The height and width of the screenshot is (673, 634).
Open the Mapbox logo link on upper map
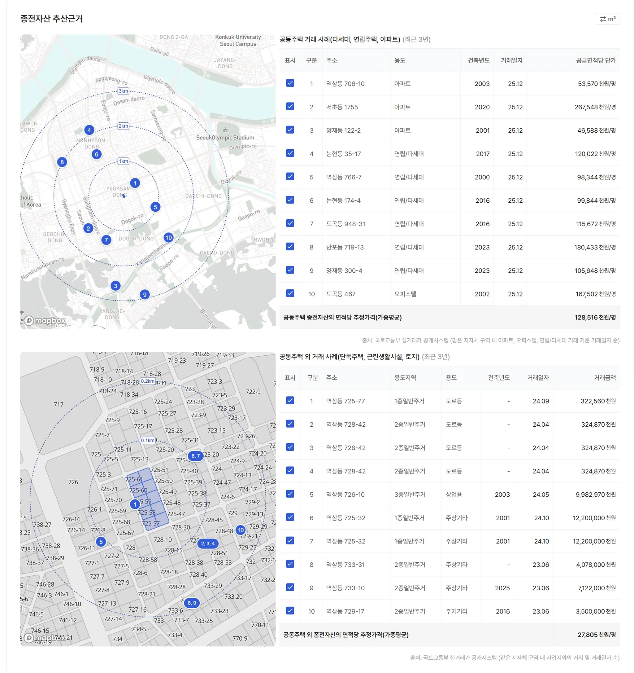45,320
